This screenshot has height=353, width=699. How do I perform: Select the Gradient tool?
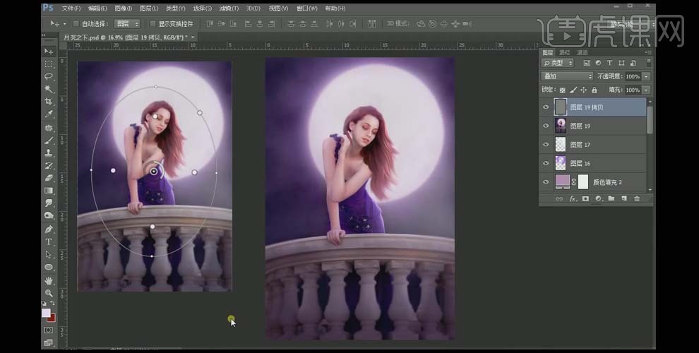pos(49,191)
